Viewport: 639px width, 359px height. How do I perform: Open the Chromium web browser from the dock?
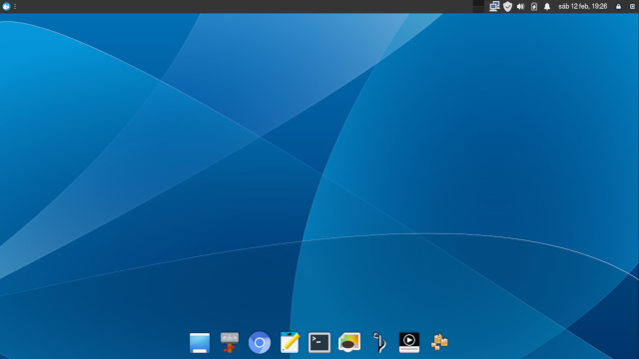pos(260,343)
